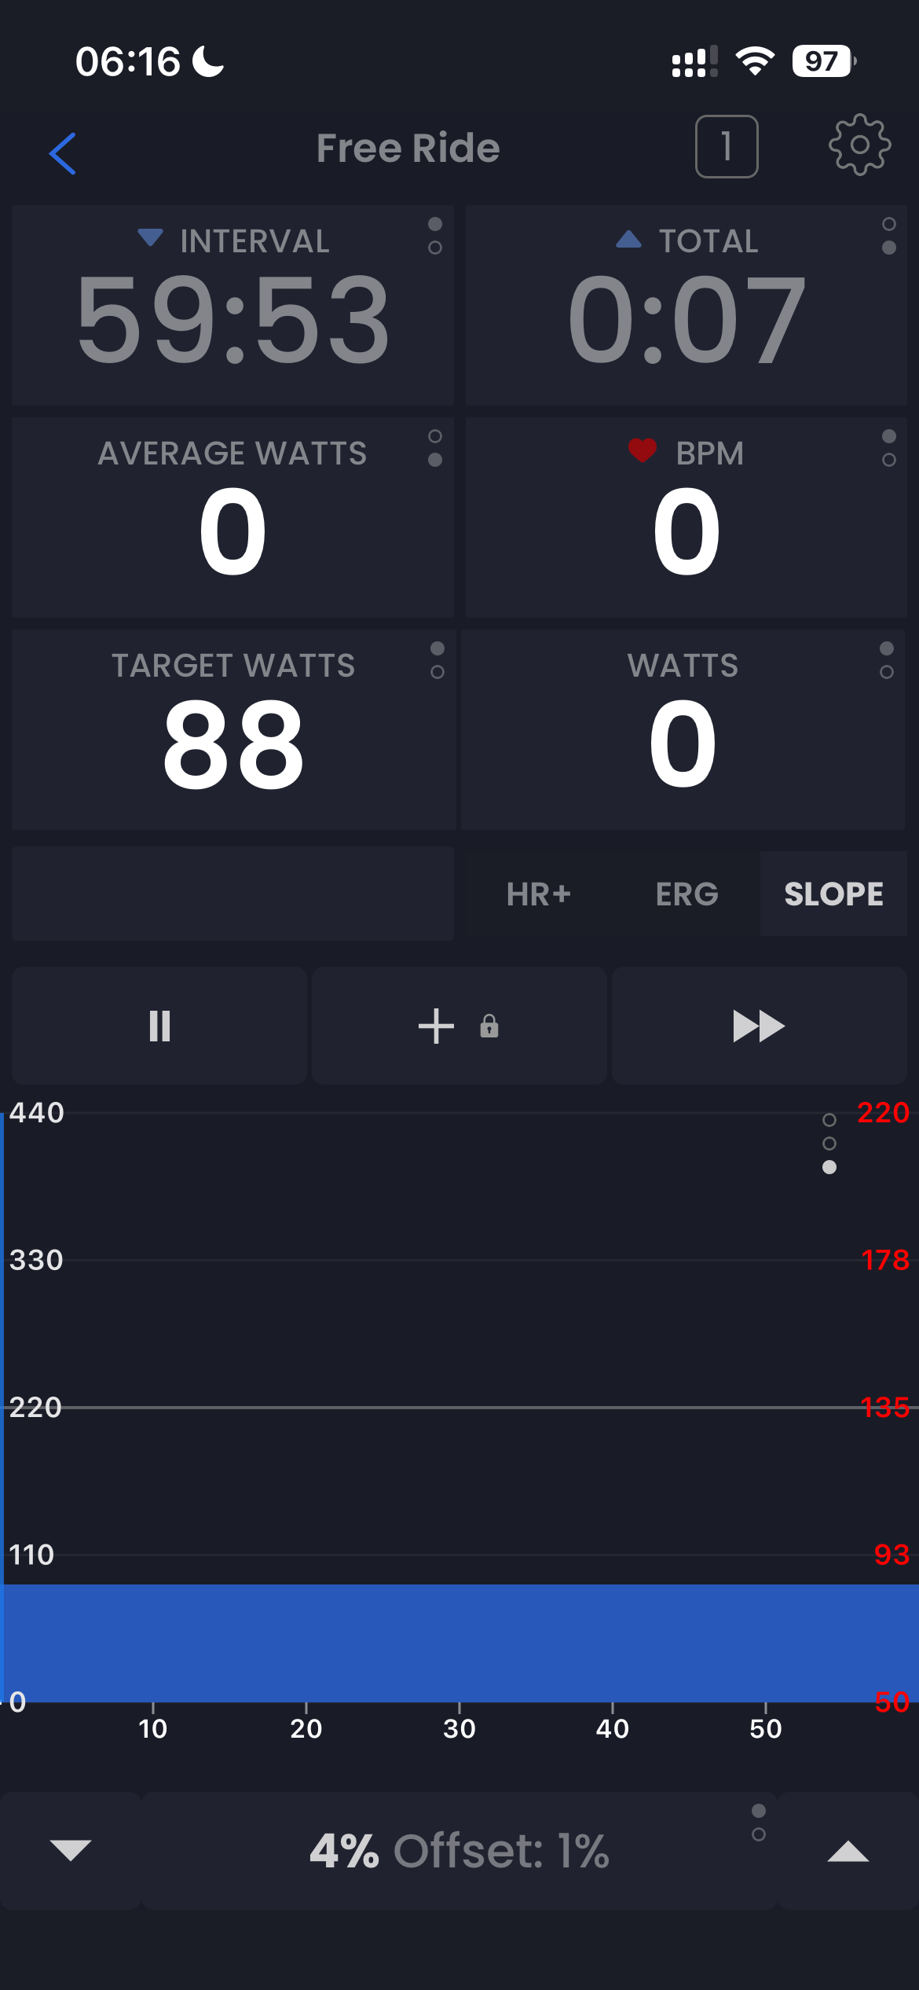Select the HR+ mode tab
The image size is (919, 1990).
point(539,894)
